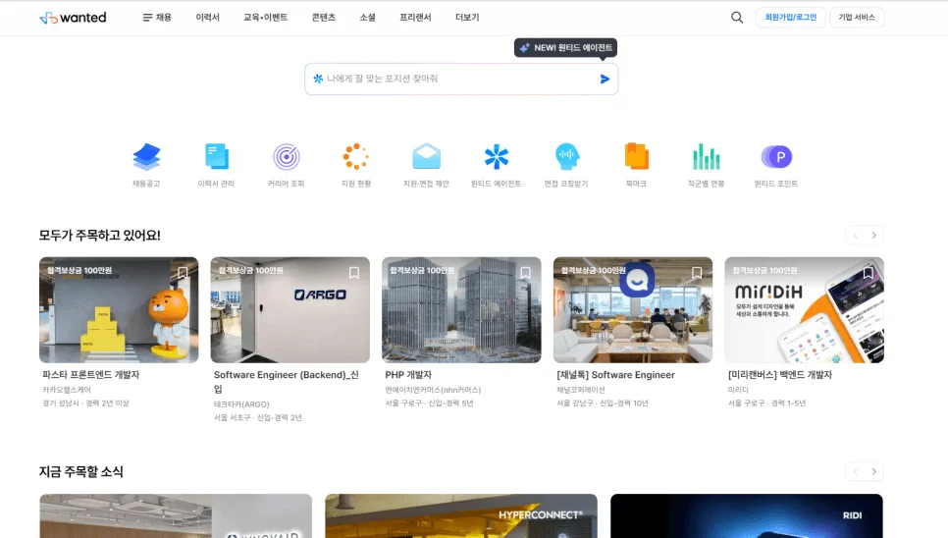Open Software Engineer (Backend)_신입 title link
The height and width of the screenshot is (538, 948).
(x=286, y=382)
